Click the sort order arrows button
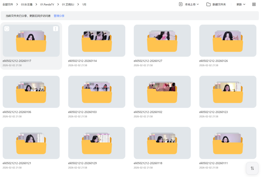This screenshot has height=177, width=261. [x=252, y=168]
